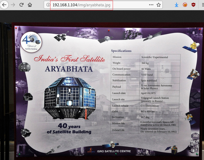This screenshot has height=160, width=204.
Task: Open the browser home page
Action: pos(30,5)
